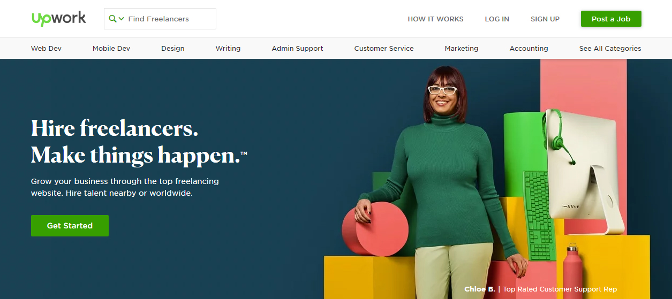Click the green Get Started button

(70, 226)
